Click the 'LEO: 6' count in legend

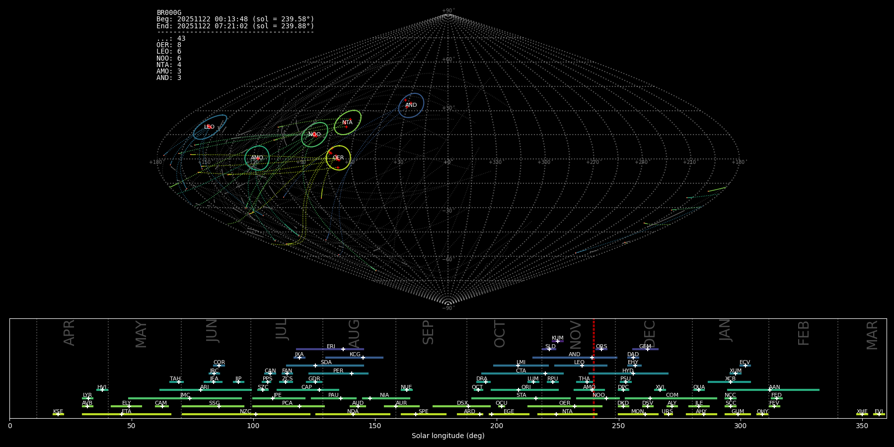(x=169, y=51)
